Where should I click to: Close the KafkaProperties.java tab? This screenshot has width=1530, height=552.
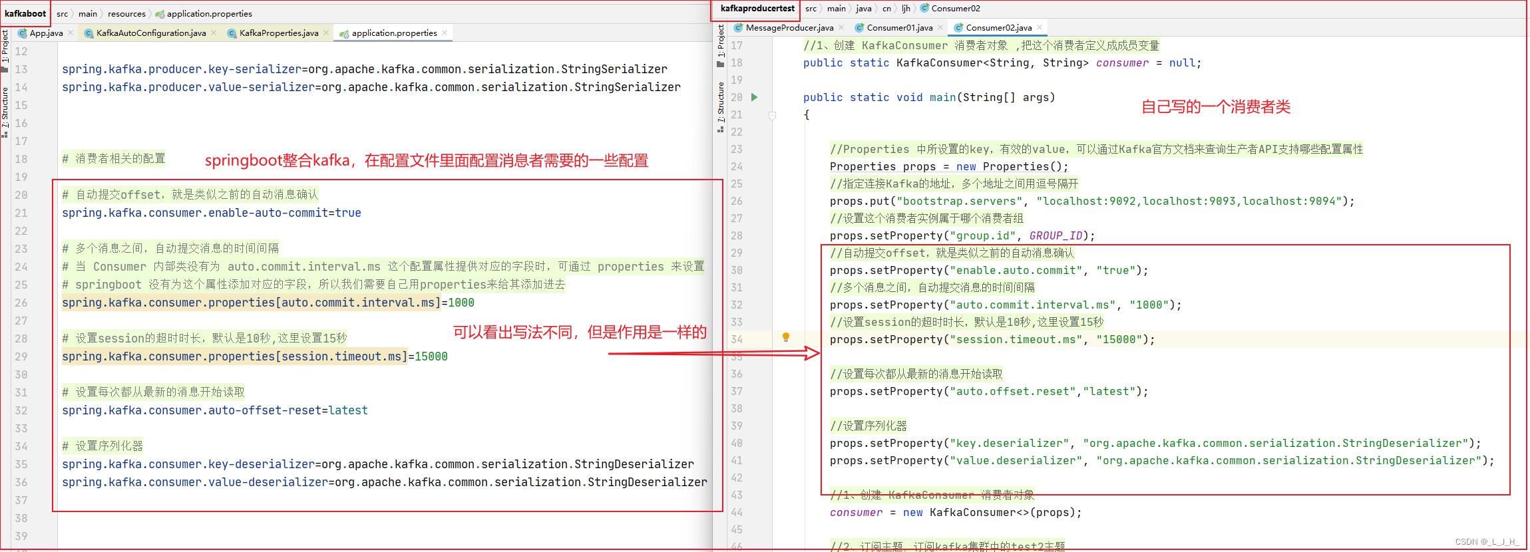326,33
